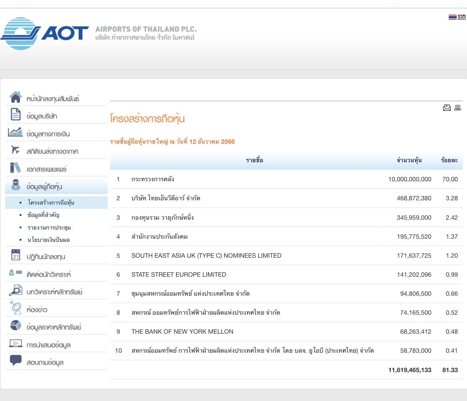467x401 pixels.
Task: Click the calendar icon for ปฏิทินนักลงทุน
Action: point(15,255)
